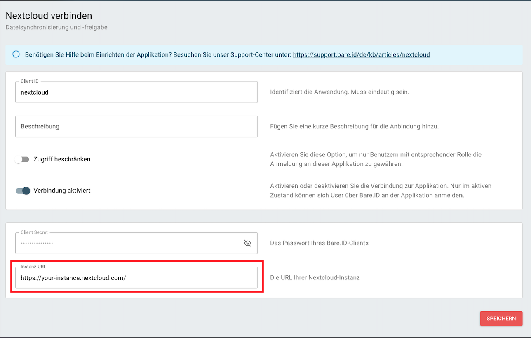Click the heading 'Nextcloud verbinden'
The image size is (531, 338).
click(49, 16)
